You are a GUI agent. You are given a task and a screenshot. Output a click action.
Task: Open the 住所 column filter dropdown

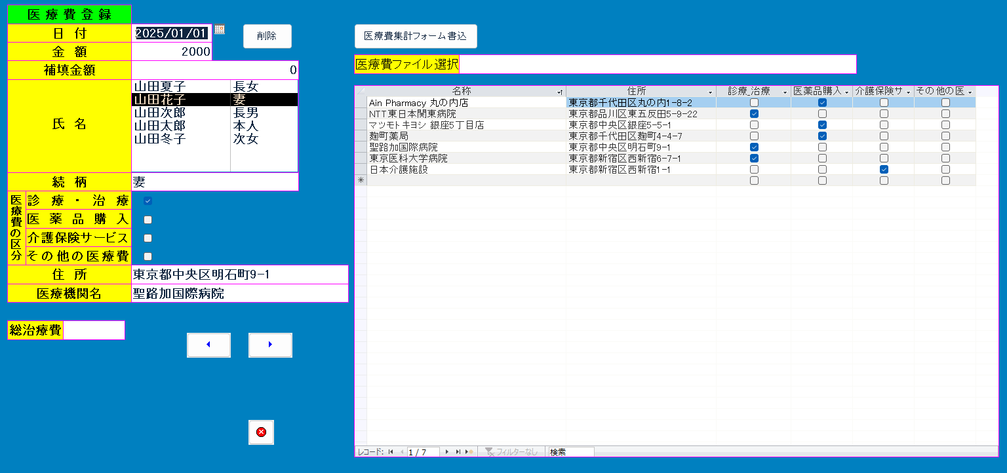click(x=710, y=92)
